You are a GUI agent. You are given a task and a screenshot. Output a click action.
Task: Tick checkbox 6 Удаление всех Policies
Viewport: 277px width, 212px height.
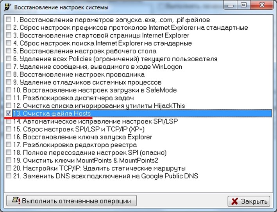click(x=9, y=59)
